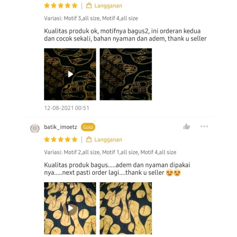Image resolution: width=237 pixels, height=237 pixels.
Task: Like the batik_imoetz review with thumbs-up icon
Action: (187, 127)
